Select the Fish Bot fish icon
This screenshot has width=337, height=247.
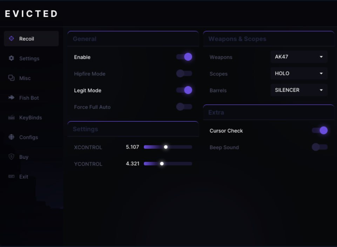(11, 98)
